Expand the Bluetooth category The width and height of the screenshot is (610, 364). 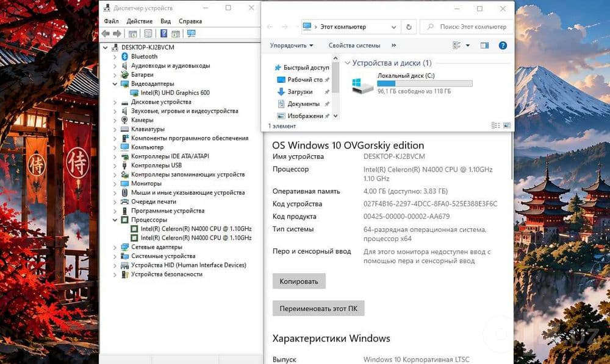[x=115, y=57]
